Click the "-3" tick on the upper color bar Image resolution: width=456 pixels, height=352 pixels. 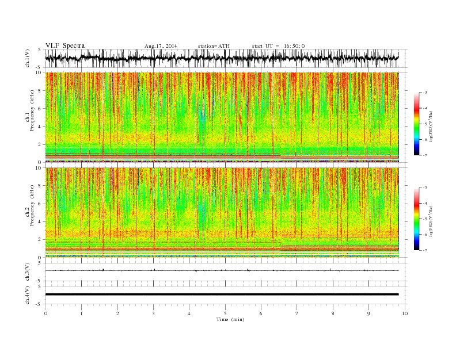point(424,93)
